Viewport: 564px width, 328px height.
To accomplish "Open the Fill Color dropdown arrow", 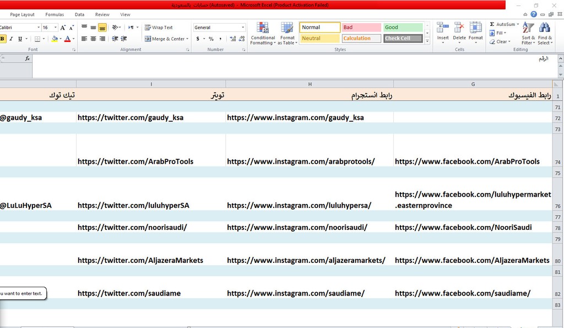I will [61, 39].
